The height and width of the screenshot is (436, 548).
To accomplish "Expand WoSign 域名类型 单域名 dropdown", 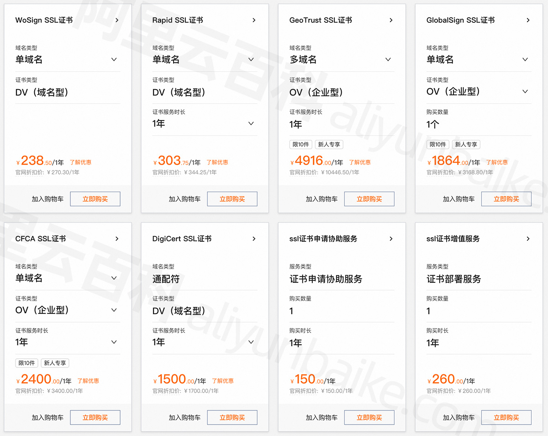I will (x=114, y=59).
